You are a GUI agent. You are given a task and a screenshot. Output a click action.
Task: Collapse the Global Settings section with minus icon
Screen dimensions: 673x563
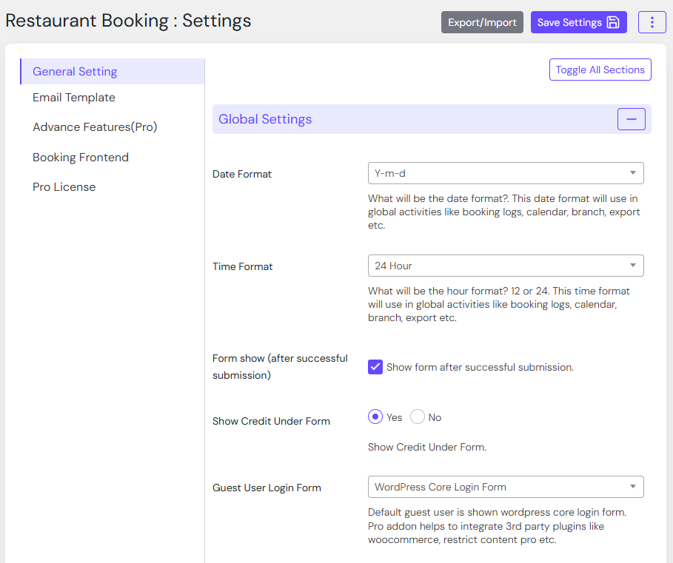tap(631, 119)
